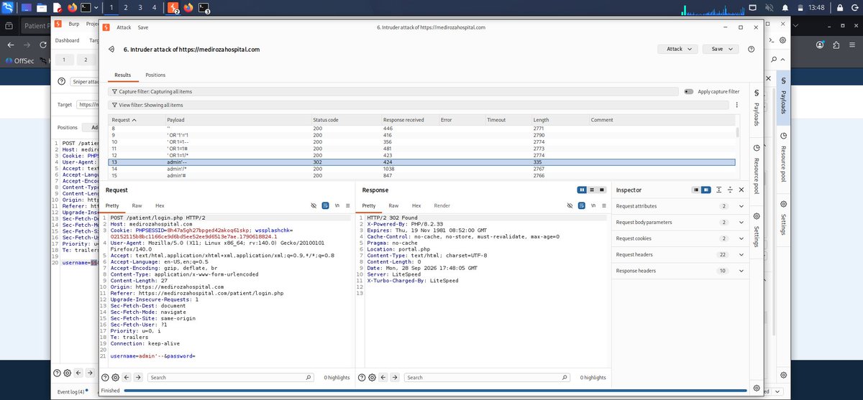Select the Hex tab in Request panel
Image resolution: width=863 pixels, height=400 pixels.
point(160,205)
